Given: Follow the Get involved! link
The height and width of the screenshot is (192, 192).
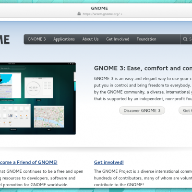Looking at the screenshot, I should (x=109, y=162).
